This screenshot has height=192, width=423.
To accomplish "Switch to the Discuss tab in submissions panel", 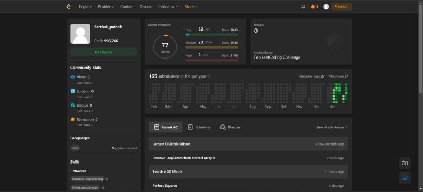I will 230,127.
